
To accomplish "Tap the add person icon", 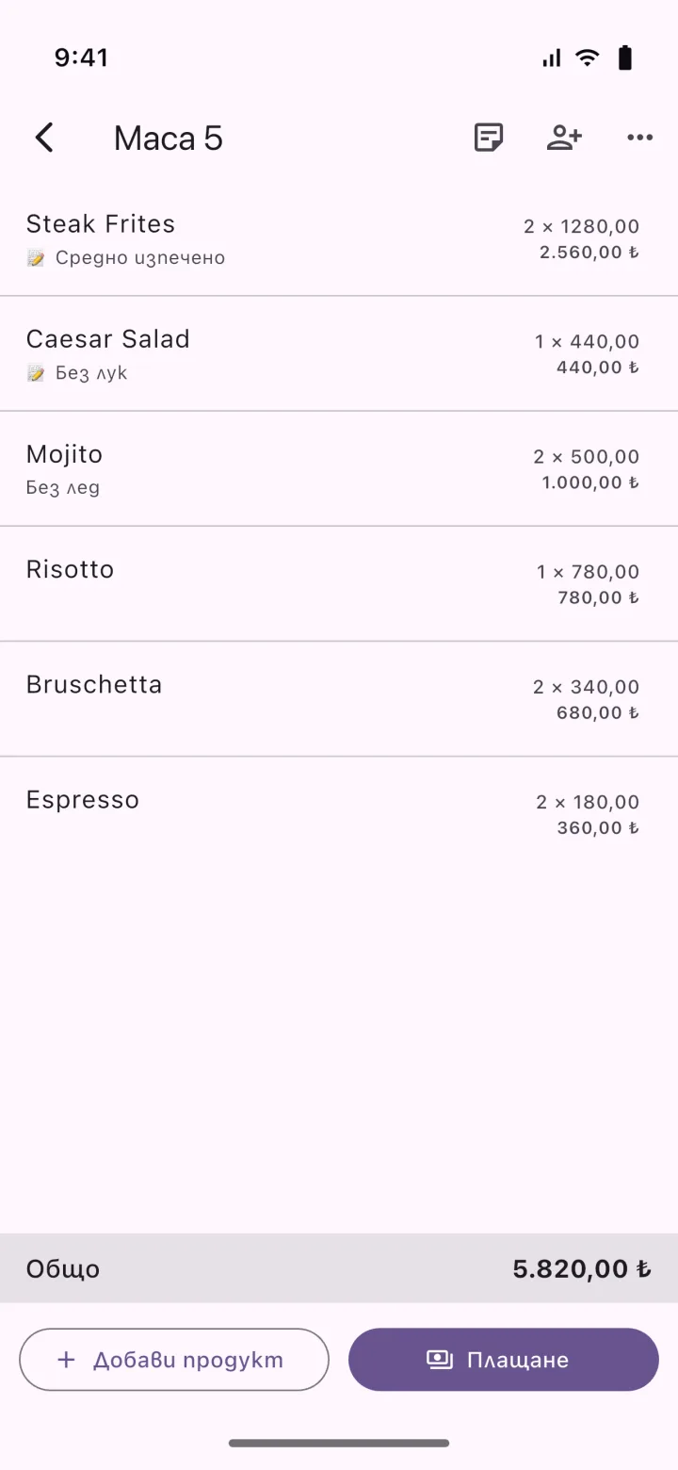I will coord(564,138).
